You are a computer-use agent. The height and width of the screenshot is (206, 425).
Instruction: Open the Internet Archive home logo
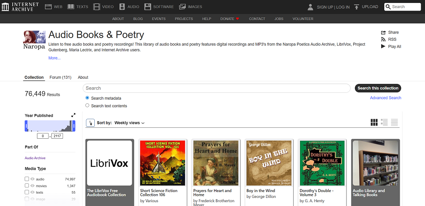20,7
